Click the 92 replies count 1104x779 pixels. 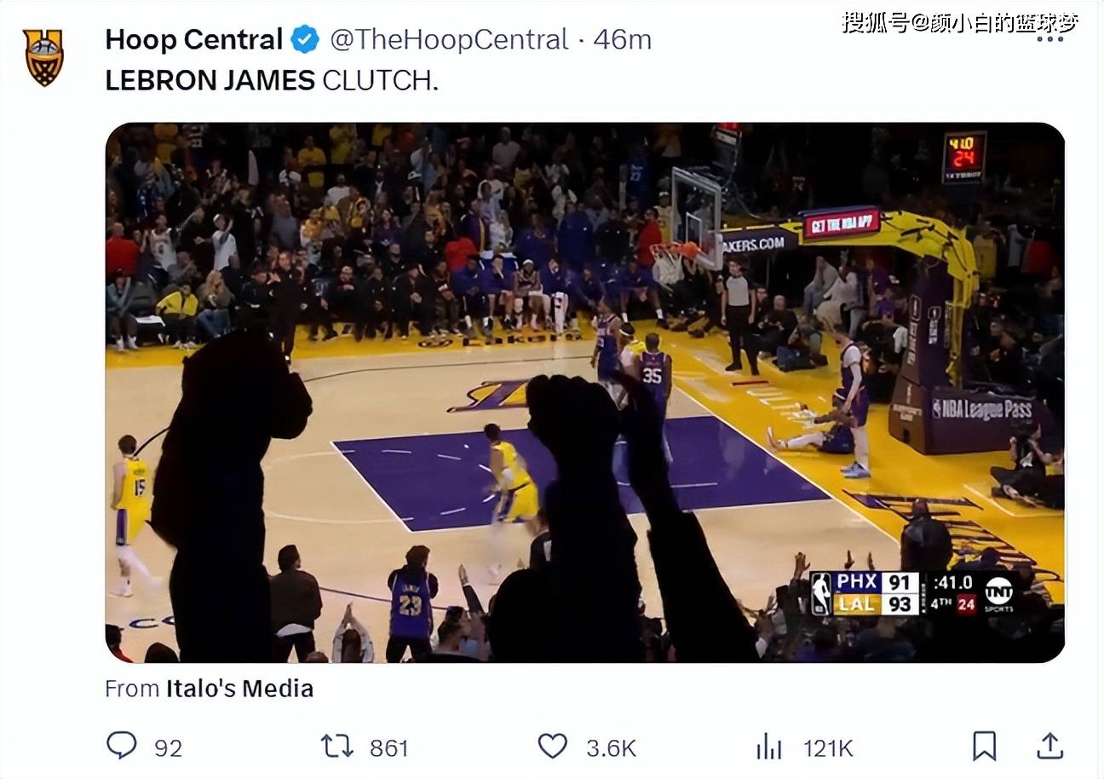[168, 748]
